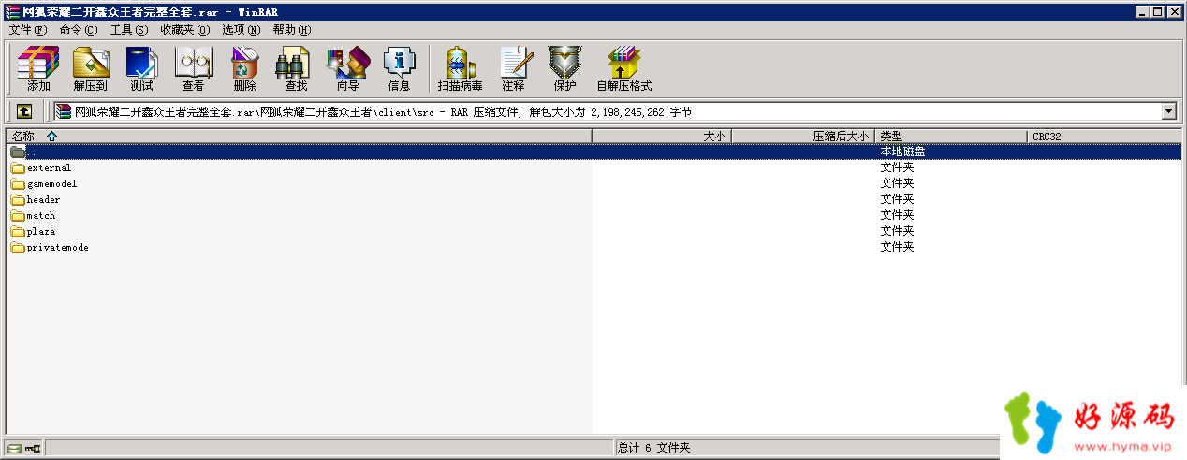Click the match folder icon

pyautogui.click(x=18, y=216)
